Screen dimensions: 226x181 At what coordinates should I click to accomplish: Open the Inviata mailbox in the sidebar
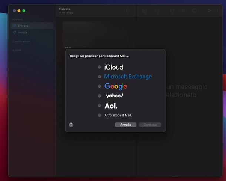pyautogui.click(x=32, y=32)
